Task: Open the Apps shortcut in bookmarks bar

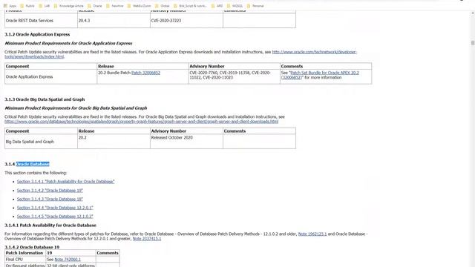Action: coord(10,6)
